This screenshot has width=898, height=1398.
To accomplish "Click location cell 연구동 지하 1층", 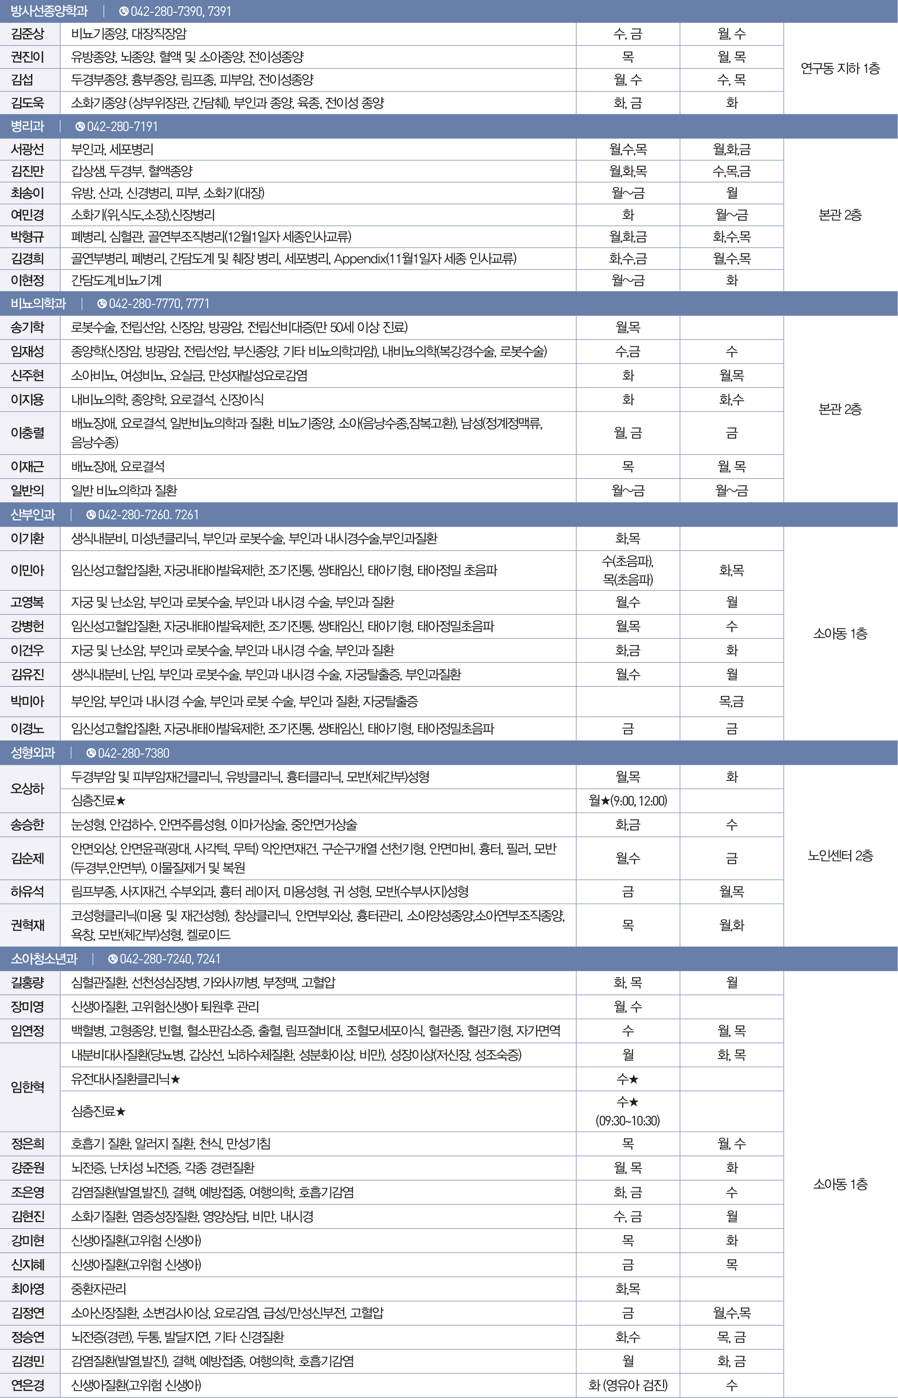I will 840,69.
